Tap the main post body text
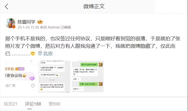The image size is (188, 111). (x=93, y=46)
